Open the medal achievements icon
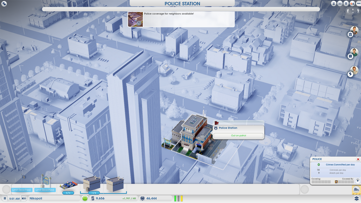This screenshot has width=361, height=203. click(334, 3)
